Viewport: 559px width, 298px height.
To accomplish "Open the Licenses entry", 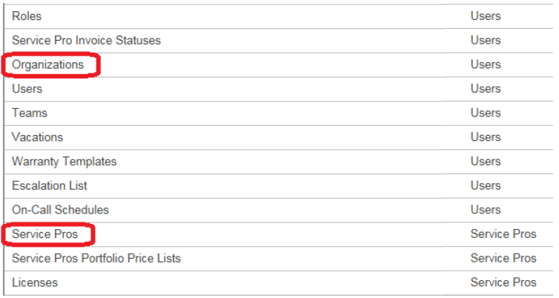I will click(x=34, y=282).
